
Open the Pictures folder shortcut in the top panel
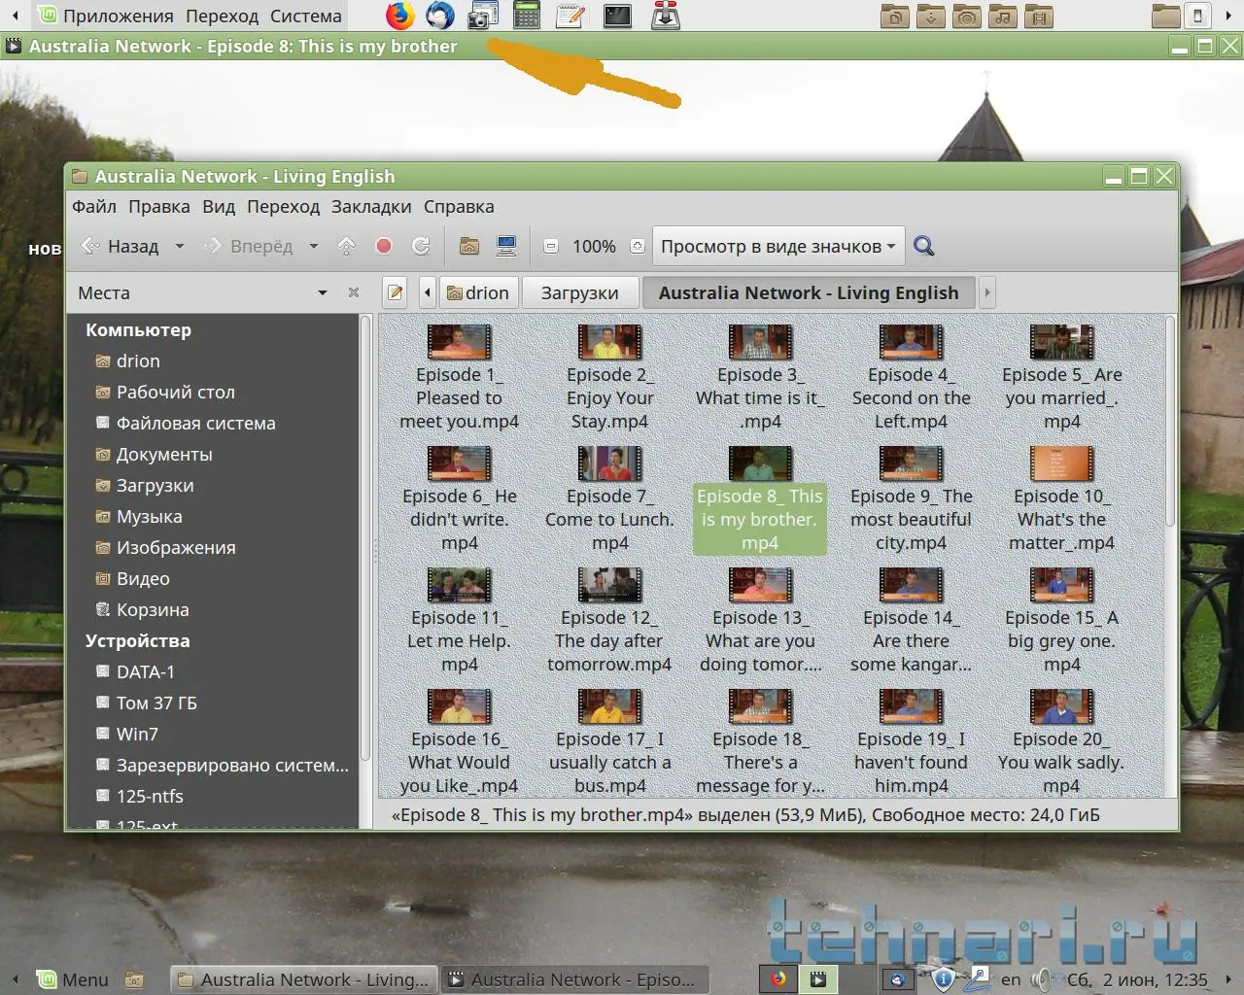click(x=966, y=17)
